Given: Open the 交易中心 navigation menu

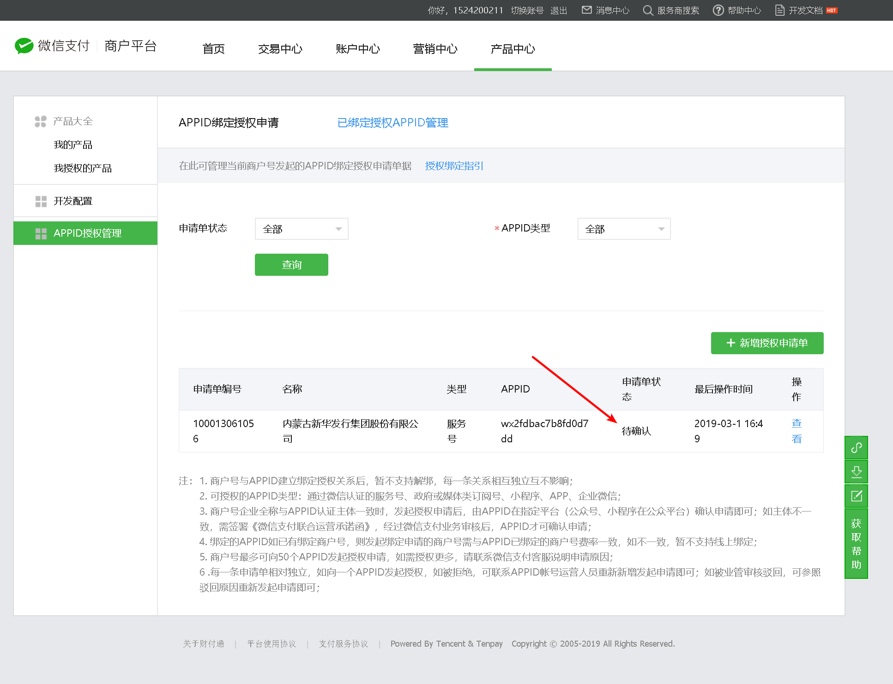Looking at the screenshot, I should pos(280,49).
